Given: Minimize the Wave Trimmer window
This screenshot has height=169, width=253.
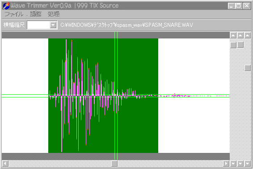Looking at the screenshot, I should (x=231, y=6).
